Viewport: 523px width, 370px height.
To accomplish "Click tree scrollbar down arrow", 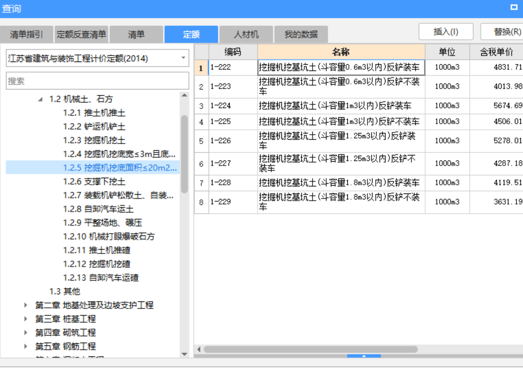I will (x=185, y=354).
